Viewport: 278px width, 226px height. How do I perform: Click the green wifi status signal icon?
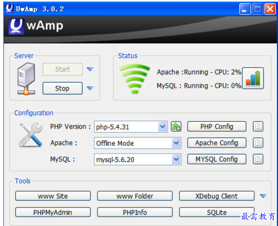click(135, 79)
